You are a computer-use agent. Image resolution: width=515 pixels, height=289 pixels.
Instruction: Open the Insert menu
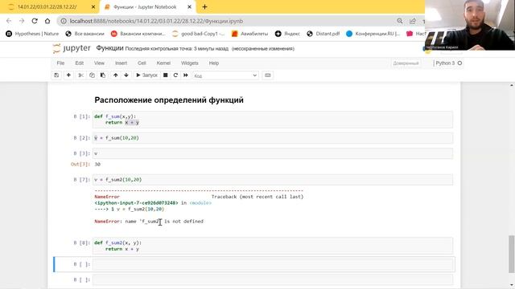click(x=121, y=63)
